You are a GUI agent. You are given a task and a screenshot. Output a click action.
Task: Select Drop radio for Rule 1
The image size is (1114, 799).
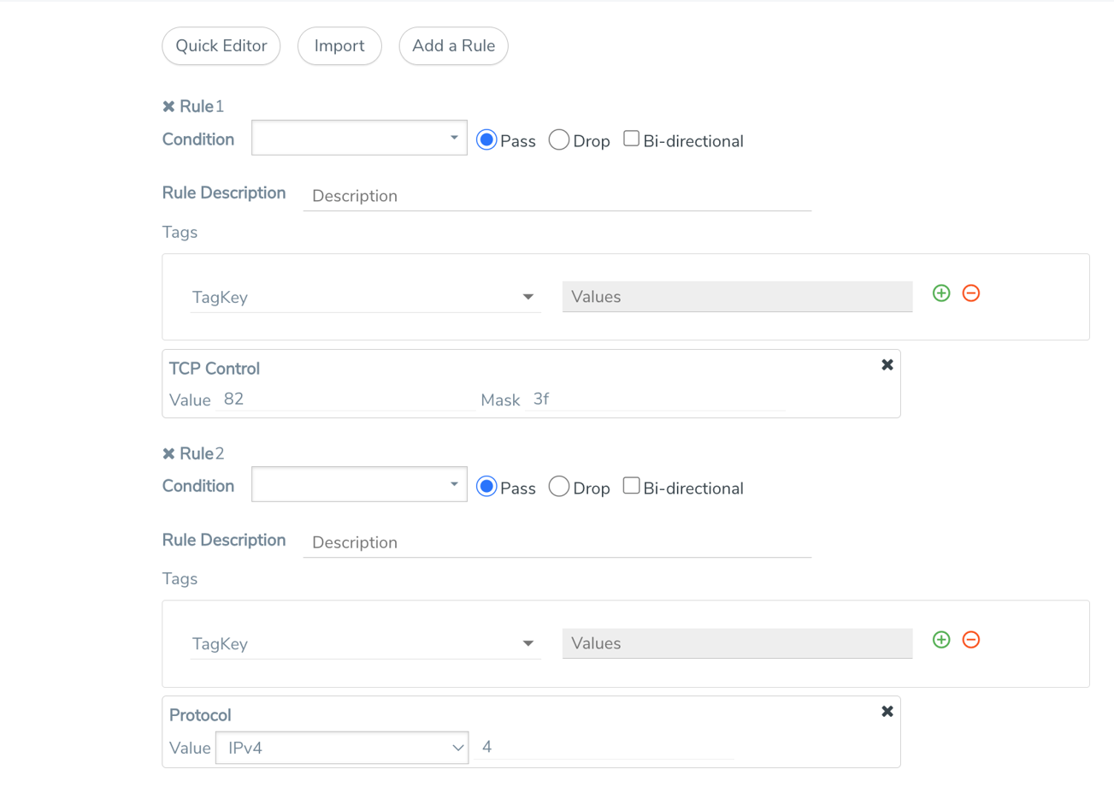559,140
